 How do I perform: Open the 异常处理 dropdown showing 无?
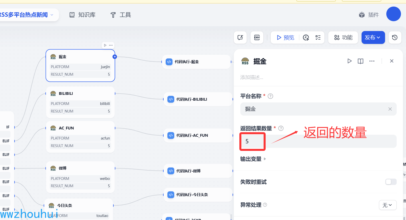pos(388,205)
